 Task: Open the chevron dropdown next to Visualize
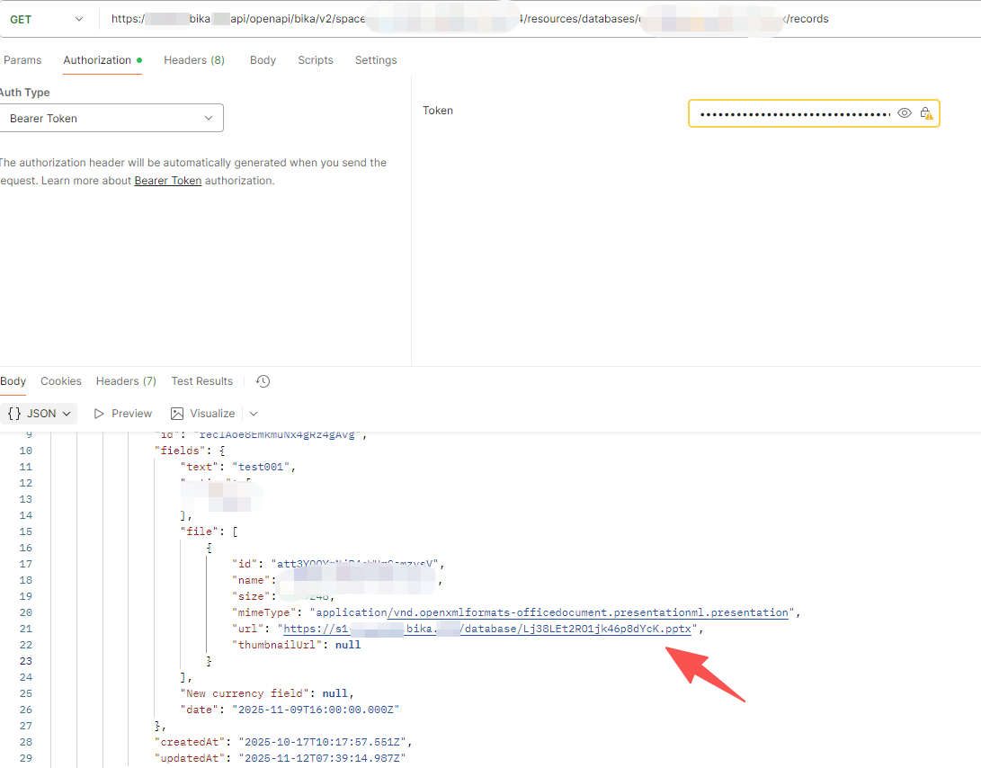pos(254,414)
